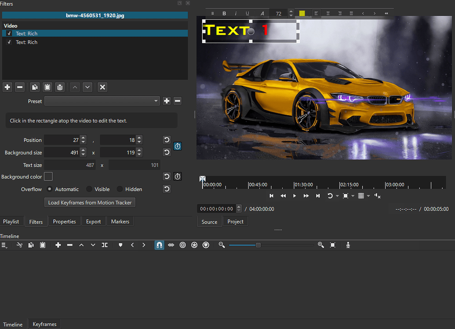455x329 pixels.
Task: Select the Hidden overflow option
Action: tap(119, 189)
